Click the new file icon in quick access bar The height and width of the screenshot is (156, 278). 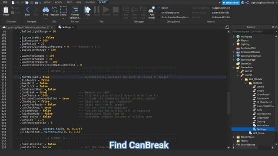pos(13,3)
